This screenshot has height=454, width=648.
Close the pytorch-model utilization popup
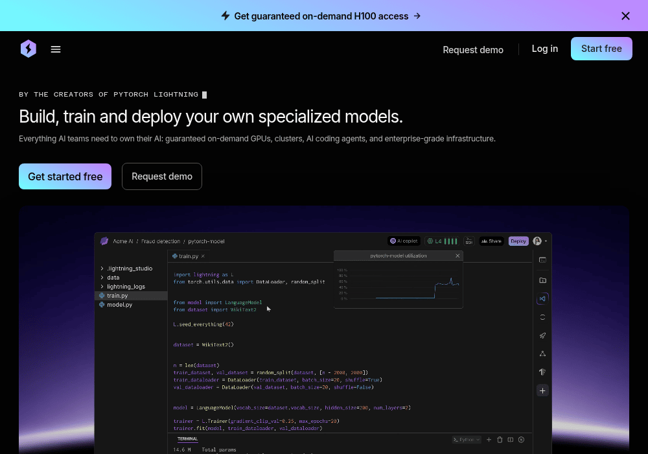click(x=457, y=256)
